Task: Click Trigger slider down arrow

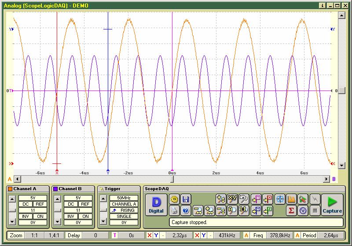Action: (x=103, y=222)
